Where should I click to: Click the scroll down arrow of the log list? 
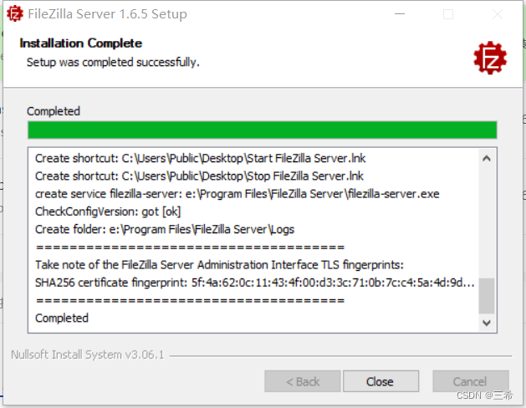pos(487,323)
